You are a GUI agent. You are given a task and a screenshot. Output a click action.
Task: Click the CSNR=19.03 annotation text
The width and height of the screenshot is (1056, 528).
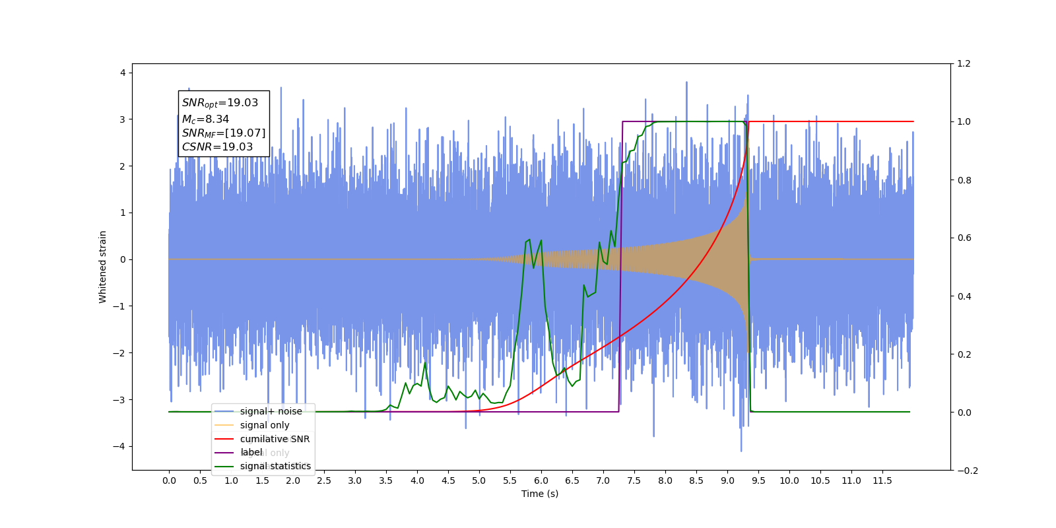point(217,147)
